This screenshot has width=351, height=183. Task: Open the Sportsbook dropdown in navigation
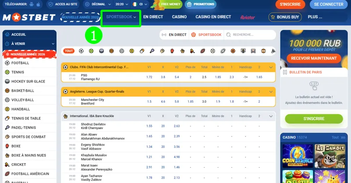[x=121, y=17]
